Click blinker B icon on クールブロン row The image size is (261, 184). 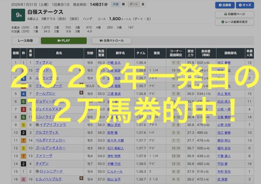(x=81, y=92)
